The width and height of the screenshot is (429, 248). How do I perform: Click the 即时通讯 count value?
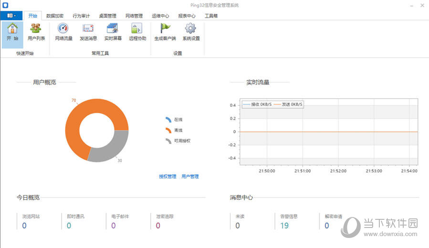click(69, 226)
